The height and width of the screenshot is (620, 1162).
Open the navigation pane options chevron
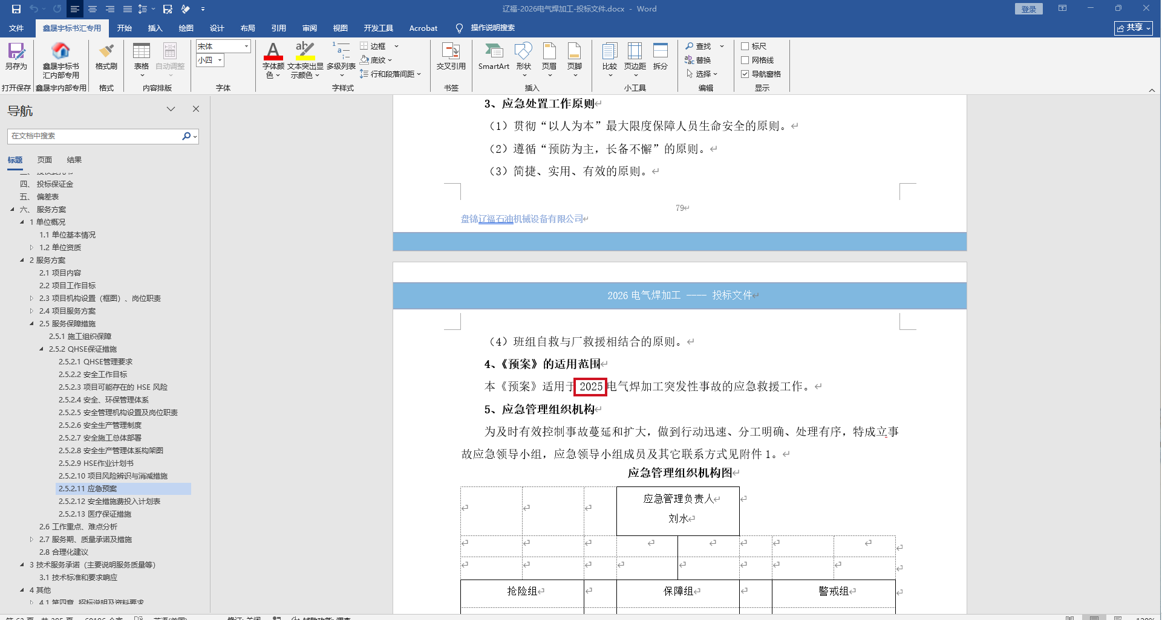coord(171,109)
